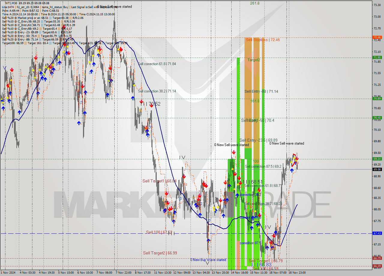This screenshot has height=276, width=384.
Task: Click the '1 Nov 2024' date label
Action: click(x=8, y=273)
